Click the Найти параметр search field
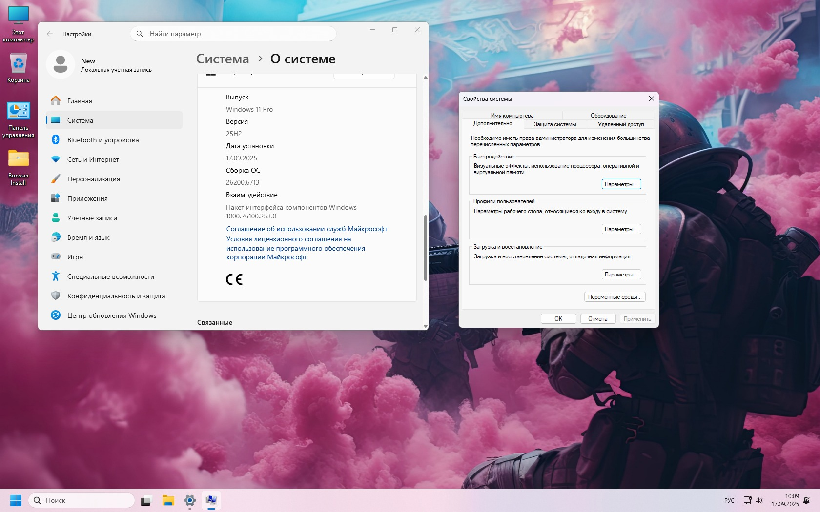Screen dimensions: 820x512 pos(233,34)
